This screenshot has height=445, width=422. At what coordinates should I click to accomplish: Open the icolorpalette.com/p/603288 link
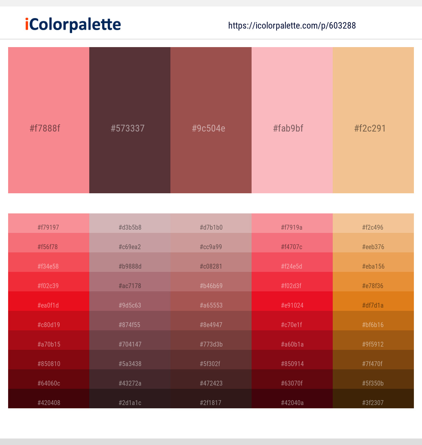point(292,26)
